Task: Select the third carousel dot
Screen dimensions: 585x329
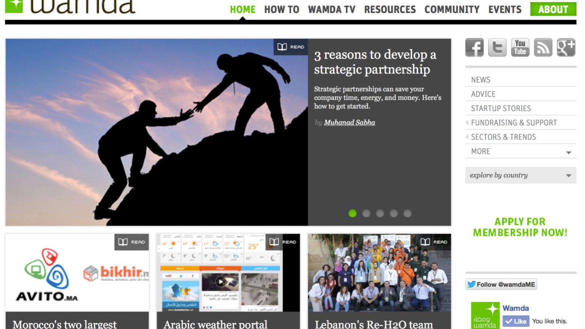Action: pos(380,213)
